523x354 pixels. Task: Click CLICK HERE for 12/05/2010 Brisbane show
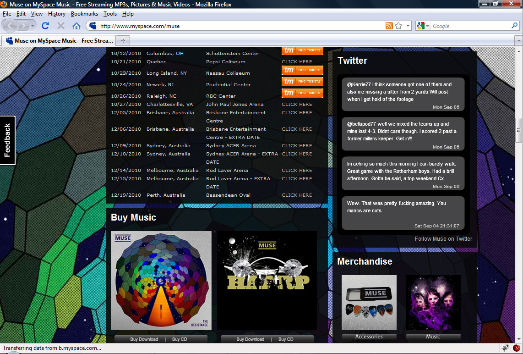(x=297, y=112)
